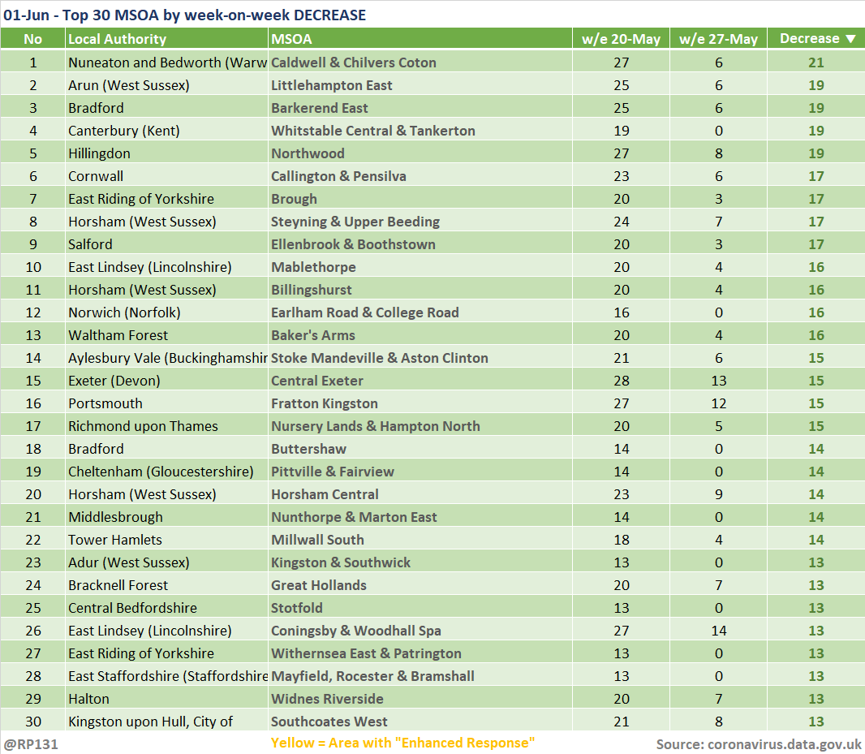865x754 pixels.
Task: Select the 'No' column header
Action: [32, 39]
